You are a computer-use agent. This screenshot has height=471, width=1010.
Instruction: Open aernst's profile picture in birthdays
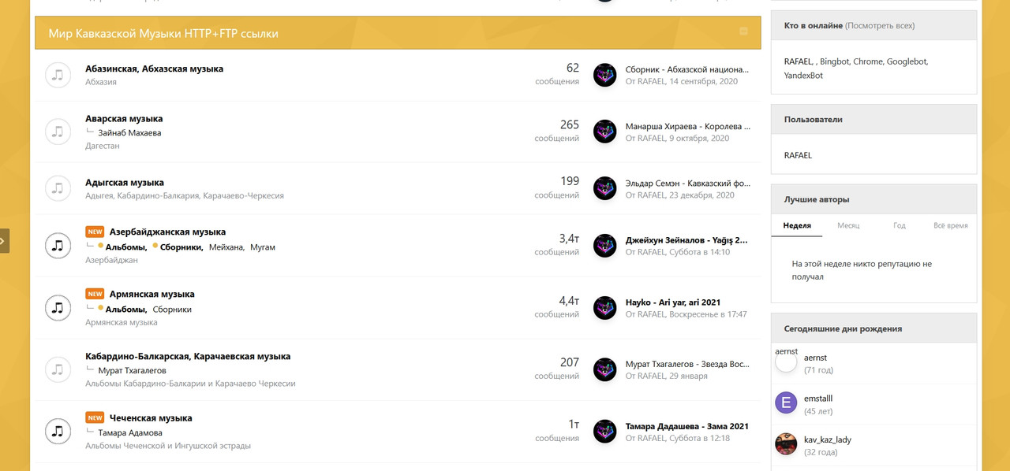pyautogui.click(x=786, y=362)
